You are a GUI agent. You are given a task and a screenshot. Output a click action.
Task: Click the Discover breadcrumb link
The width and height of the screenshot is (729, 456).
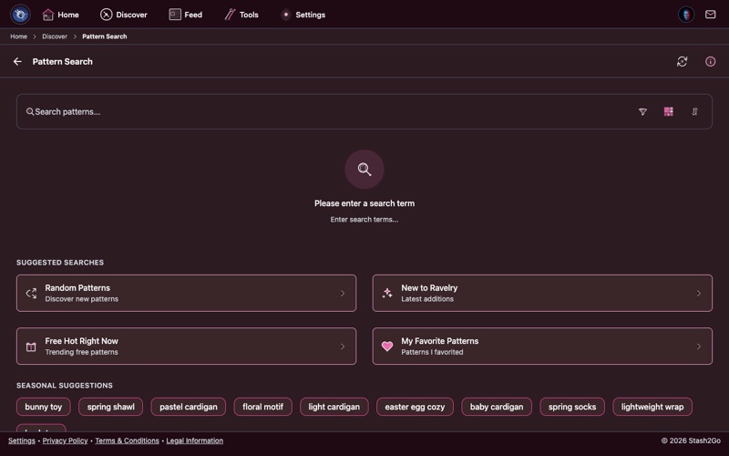click(x=55, y=36)
